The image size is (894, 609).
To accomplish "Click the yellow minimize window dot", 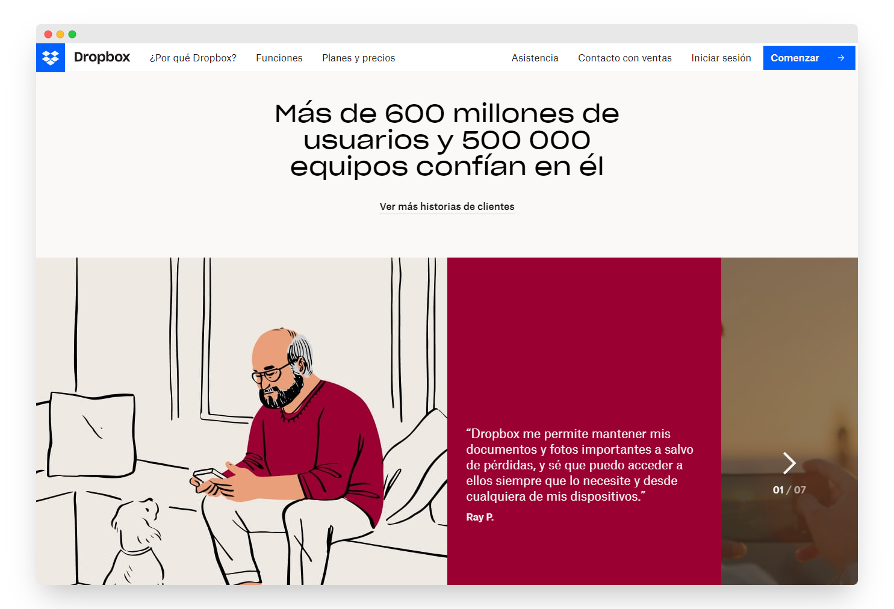I will pos(60,34).
